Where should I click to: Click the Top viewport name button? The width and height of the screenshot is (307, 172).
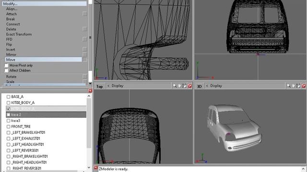(99, 86)
